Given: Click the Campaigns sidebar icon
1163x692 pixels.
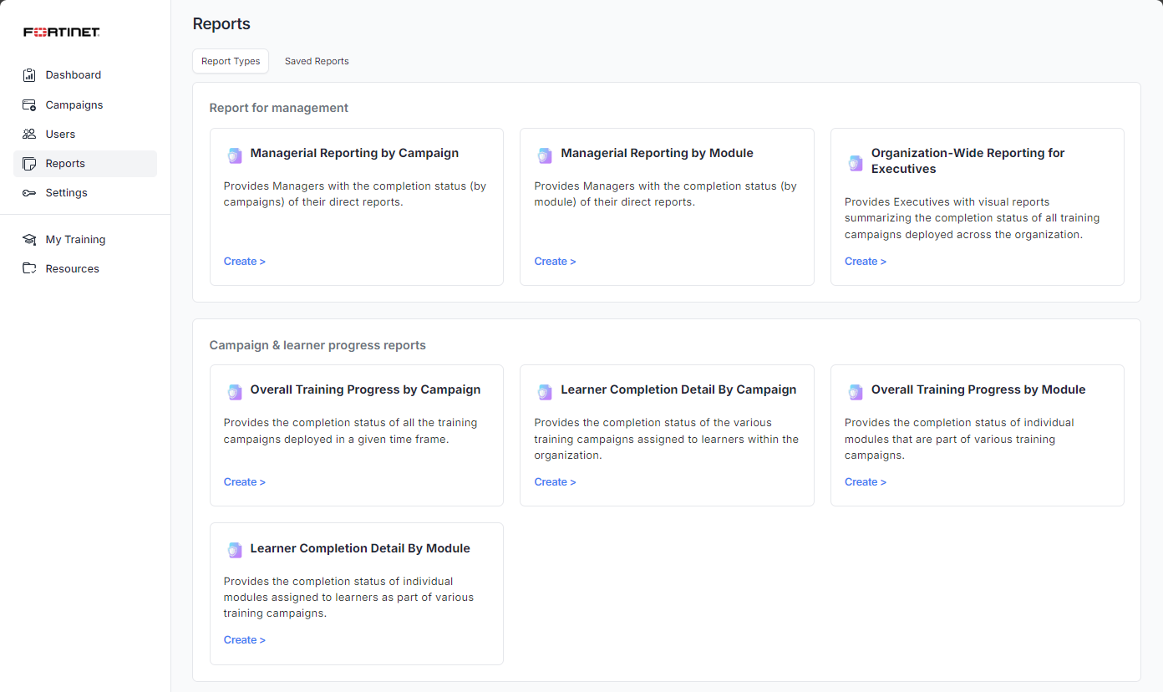Looking at the screenshot, I should coord(29,105).
